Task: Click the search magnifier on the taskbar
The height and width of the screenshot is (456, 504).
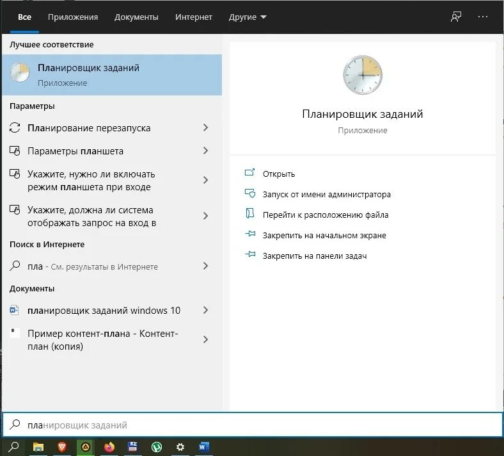Action: (13, 447)
